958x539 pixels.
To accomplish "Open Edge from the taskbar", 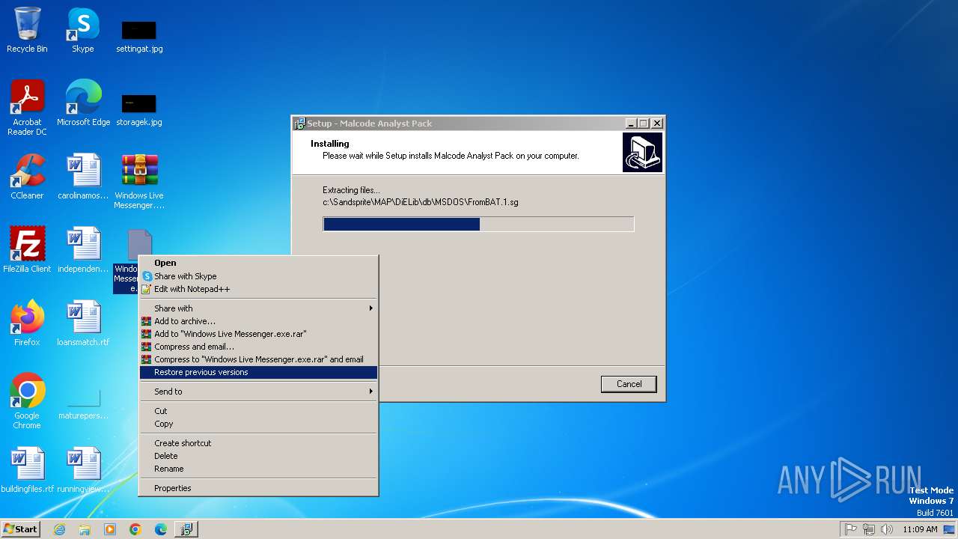I will pyautogui.click(x=161, y=529).
